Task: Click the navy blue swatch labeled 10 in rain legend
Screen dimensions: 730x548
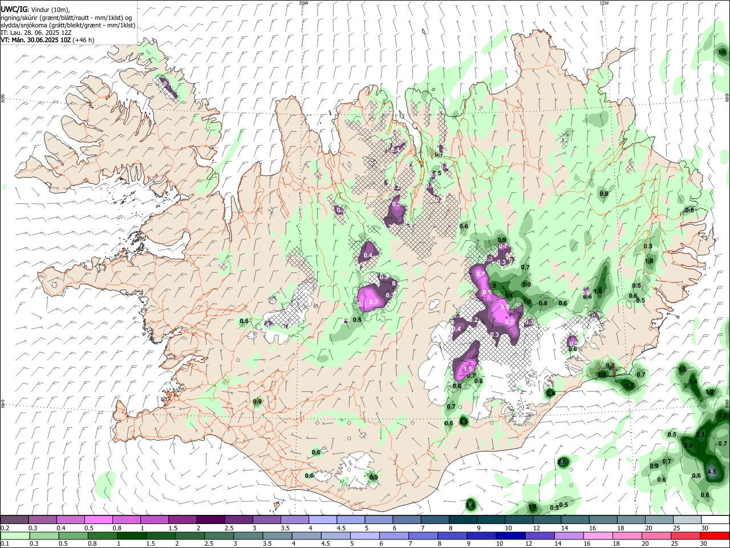Action: pos(509,535)
